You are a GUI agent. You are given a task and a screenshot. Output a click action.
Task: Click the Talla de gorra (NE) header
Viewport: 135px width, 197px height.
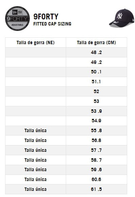pos(36,42)
